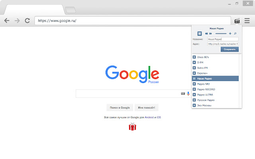Open the on-screen keyboard icon in search box
The height and width of the screenshot is (159, 255).
pyautogui.click(x=183, y=93)
